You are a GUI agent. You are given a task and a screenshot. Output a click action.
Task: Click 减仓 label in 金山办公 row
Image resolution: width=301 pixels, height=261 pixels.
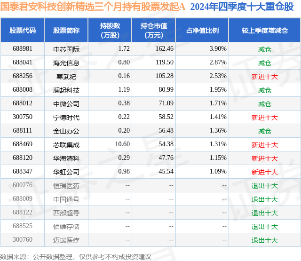[x=265, y=131]
